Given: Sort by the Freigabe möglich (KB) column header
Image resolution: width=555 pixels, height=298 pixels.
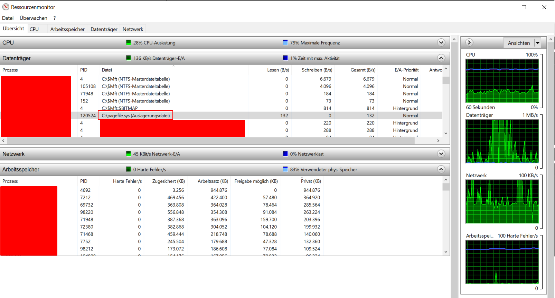Looking at the screenshot, I should pyautogui.click(x=256, y=181).
